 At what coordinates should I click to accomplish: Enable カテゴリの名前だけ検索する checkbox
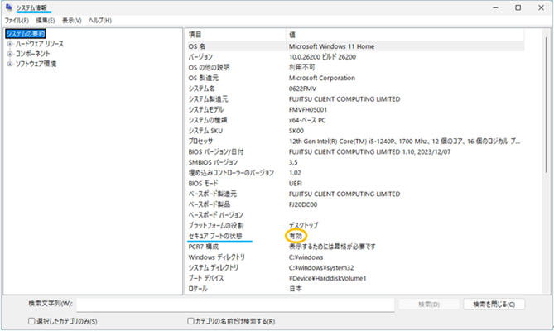(191, 321)
